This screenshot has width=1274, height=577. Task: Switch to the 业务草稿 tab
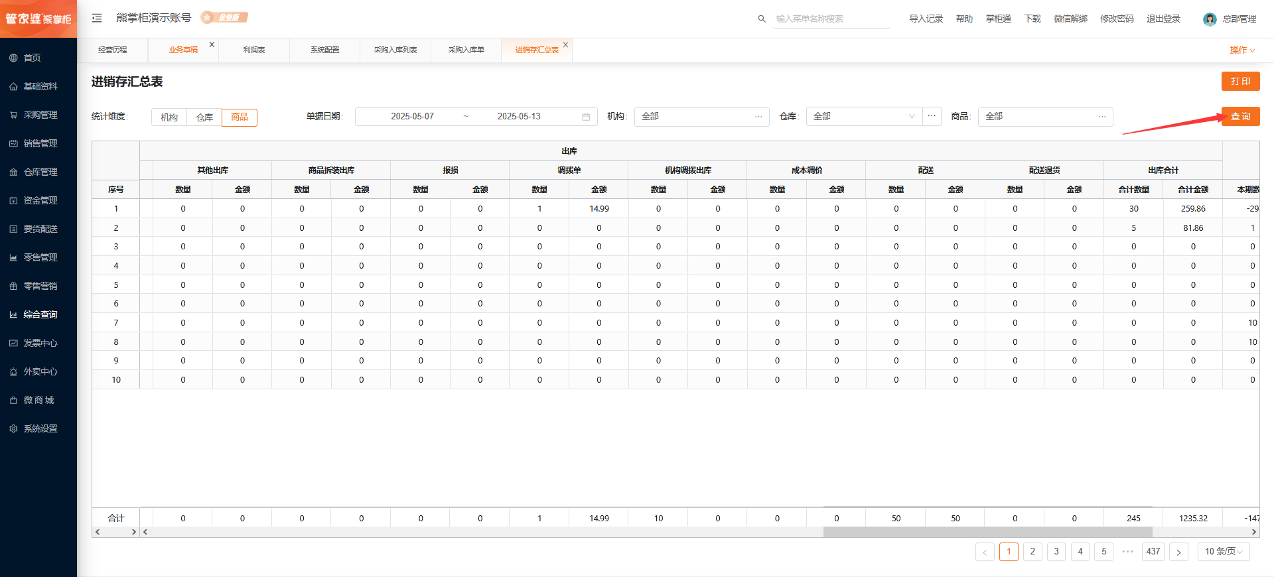(x=183, y=50)
